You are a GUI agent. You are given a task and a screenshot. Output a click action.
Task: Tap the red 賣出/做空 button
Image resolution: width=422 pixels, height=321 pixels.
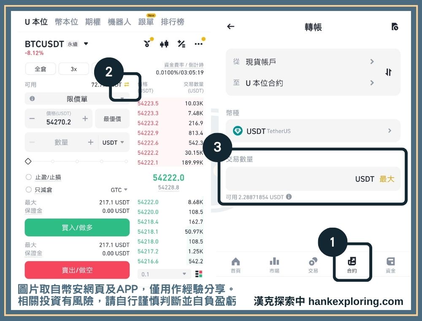(77, 270)
